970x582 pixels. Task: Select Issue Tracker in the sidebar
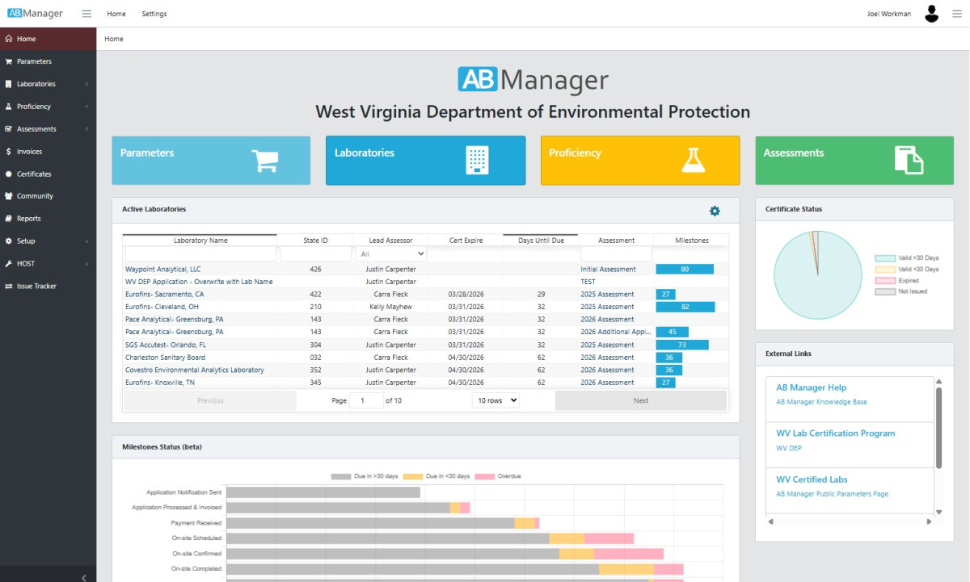coord(36,287)
